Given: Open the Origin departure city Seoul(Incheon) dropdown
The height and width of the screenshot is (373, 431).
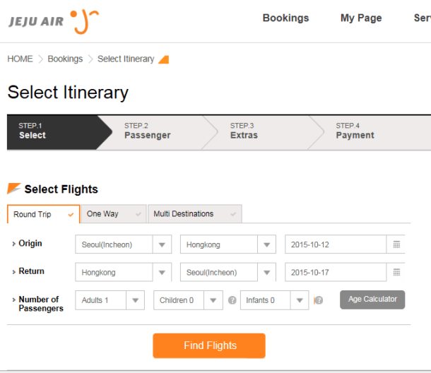Looking at the screenshot, I should click(x=124, y=244).
